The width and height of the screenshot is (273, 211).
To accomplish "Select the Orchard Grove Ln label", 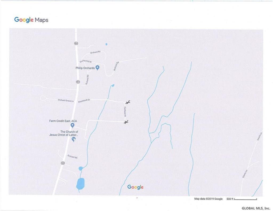I will 66,100.
